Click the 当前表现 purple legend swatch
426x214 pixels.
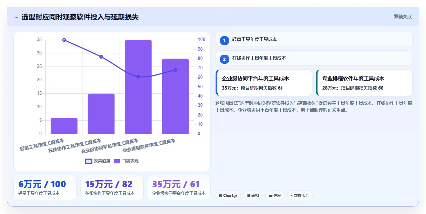(x=117, y=161)
